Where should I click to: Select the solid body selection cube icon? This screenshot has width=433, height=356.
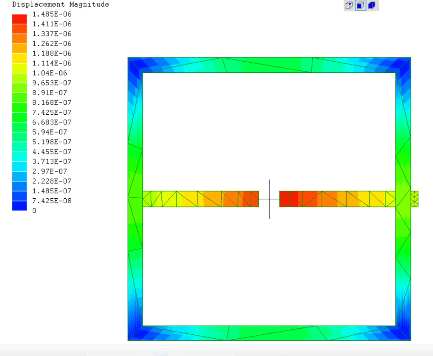click(372, 5)
